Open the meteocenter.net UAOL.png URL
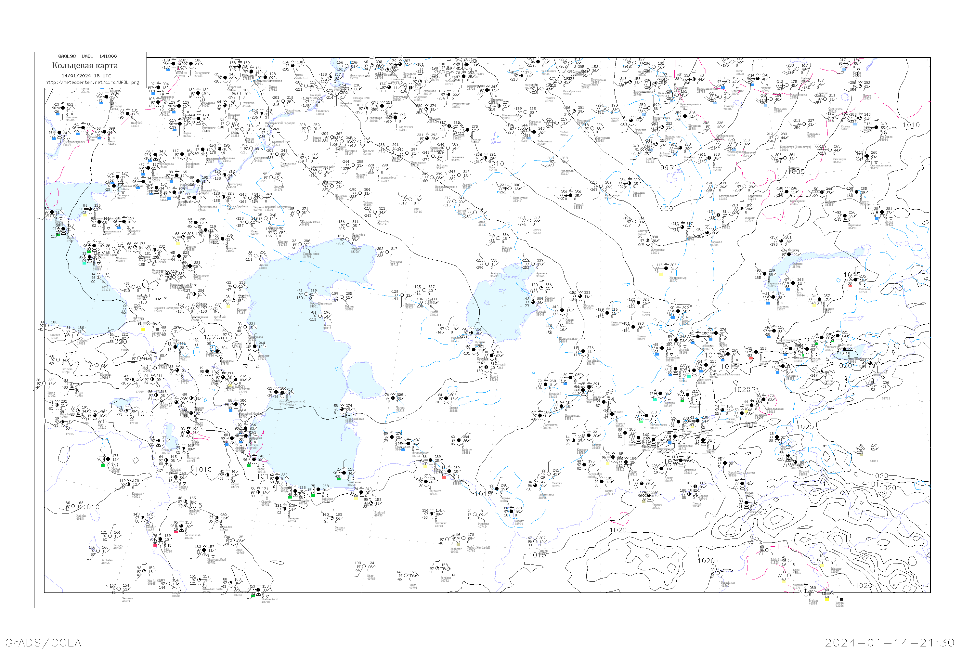The width and height of the screenshot is (975, 650). tap(92, 83)
